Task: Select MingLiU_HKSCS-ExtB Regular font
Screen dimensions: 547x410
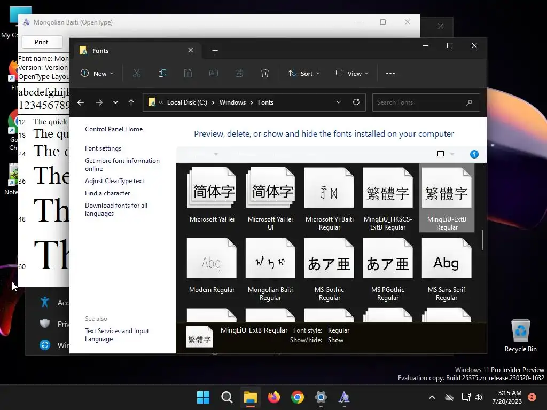Action: pyautogui.click(x=388, y=199)
